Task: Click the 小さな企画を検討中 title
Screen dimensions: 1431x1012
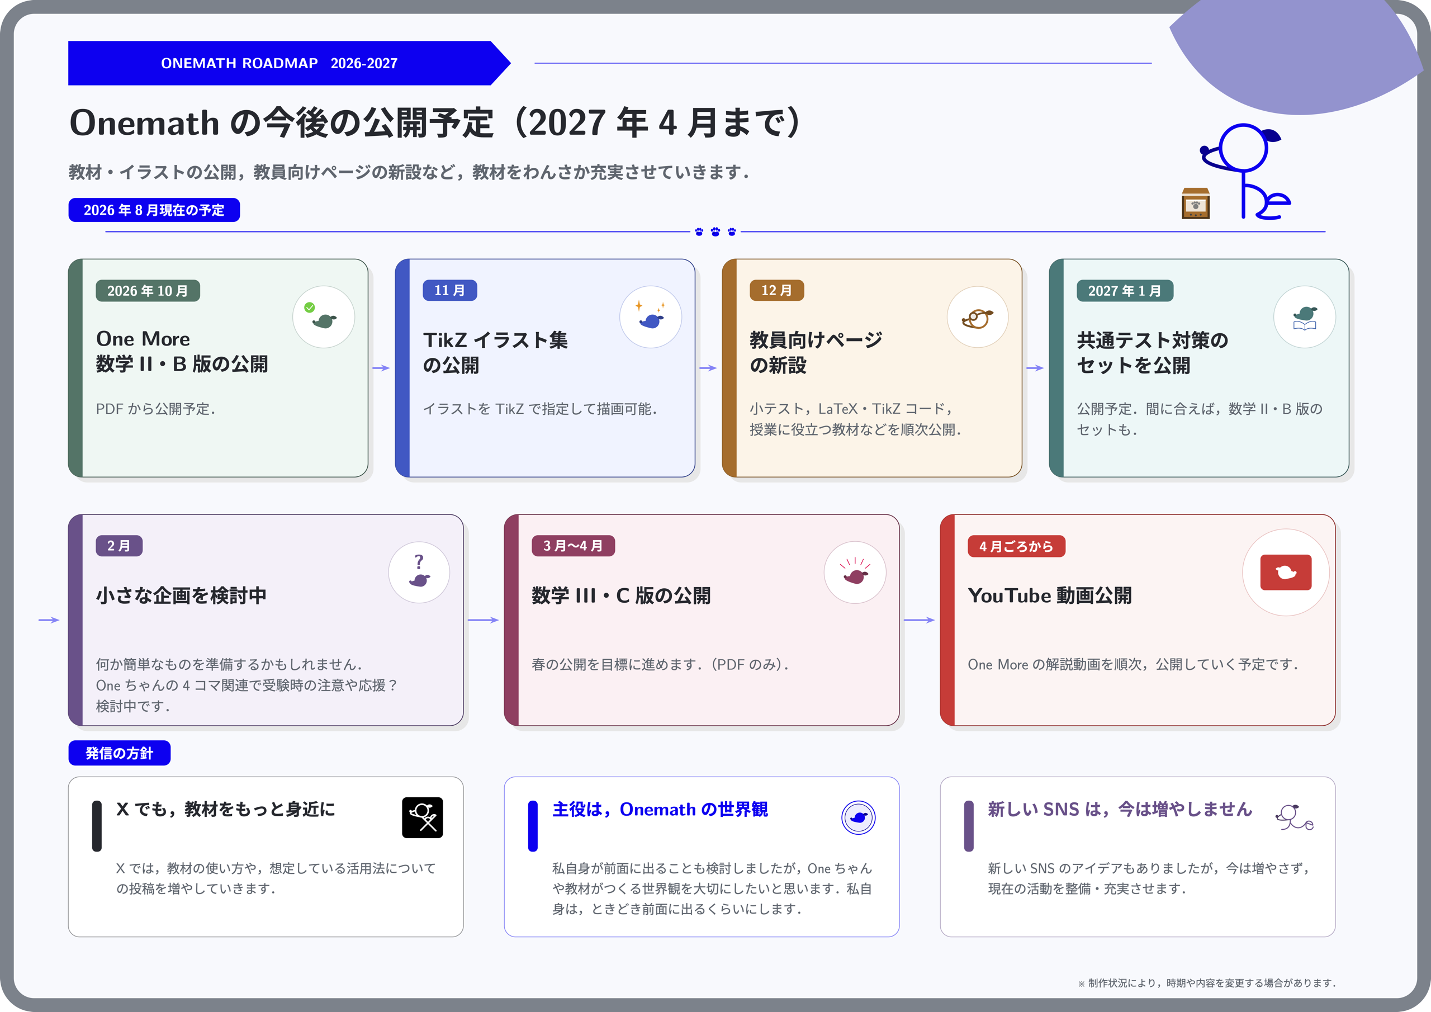Action: pyautogui.click(x=181, y=595)
